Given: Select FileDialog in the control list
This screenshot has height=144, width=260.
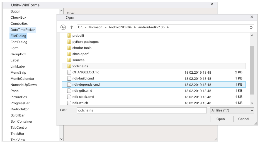Looking at the screenshot, I should coord(18,36).
